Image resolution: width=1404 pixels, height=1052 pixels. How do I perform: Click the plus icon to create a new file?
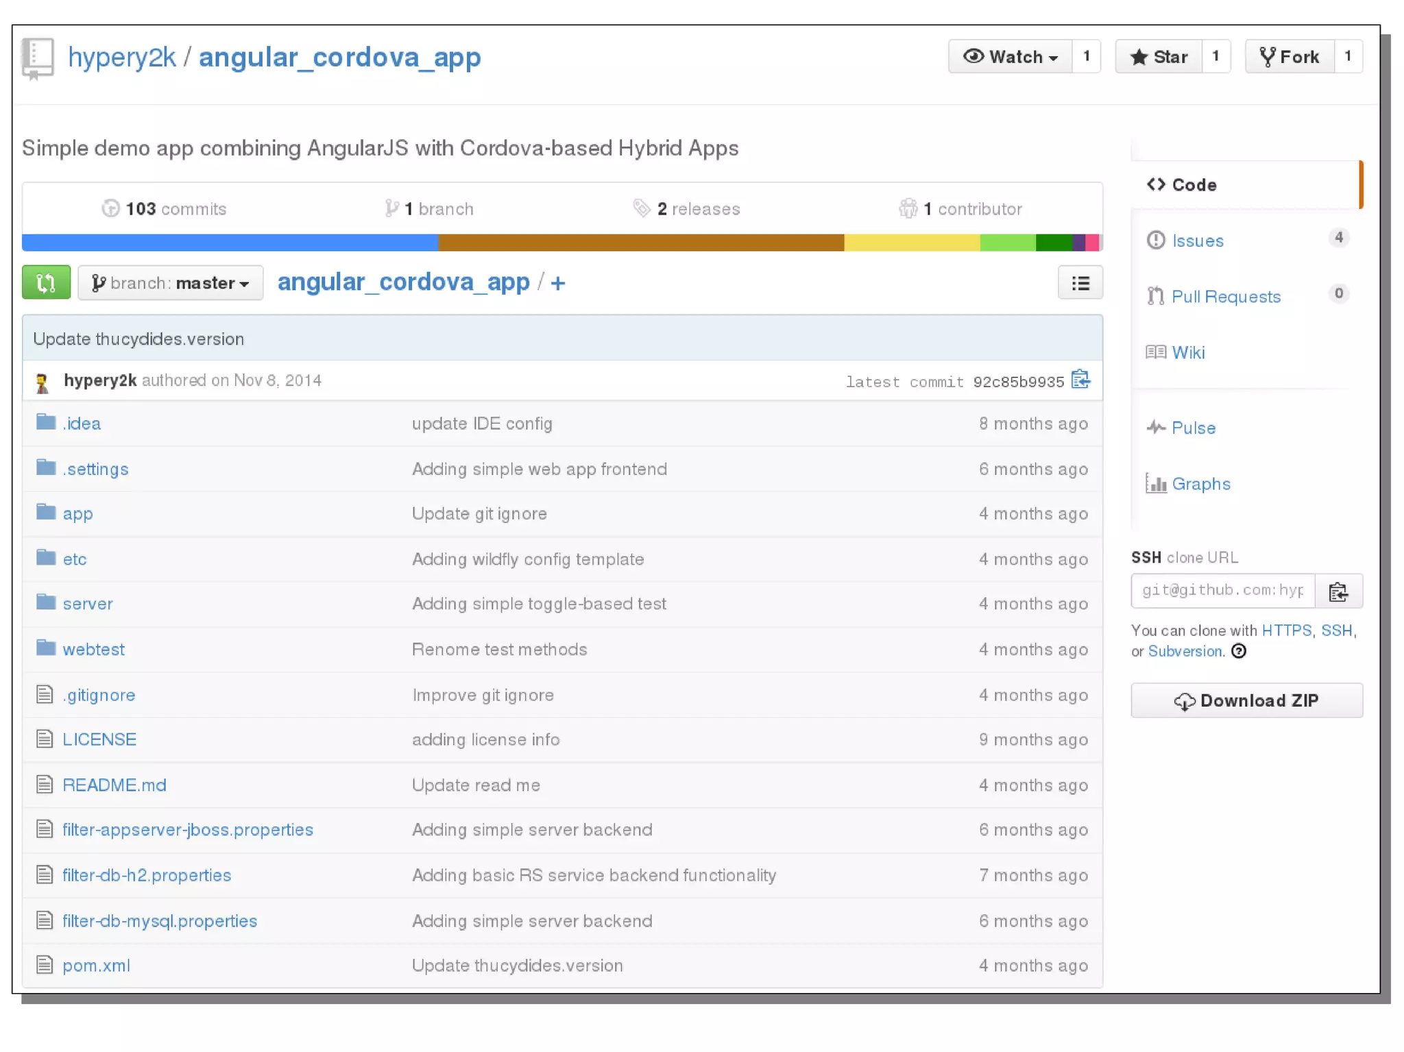(558, 282)
